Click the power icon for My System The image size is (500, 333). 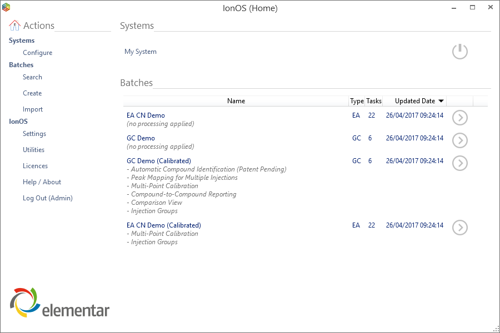pos(459,52)
